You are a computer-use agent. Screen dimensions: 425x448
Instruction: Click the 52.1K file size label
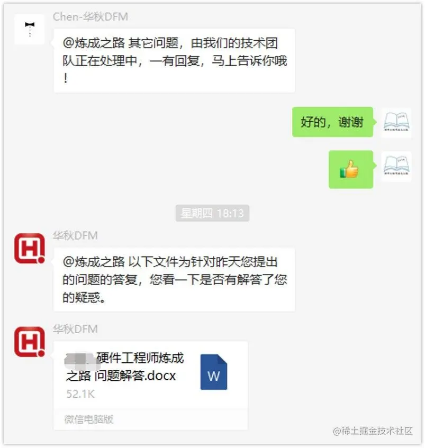point(80,394)
